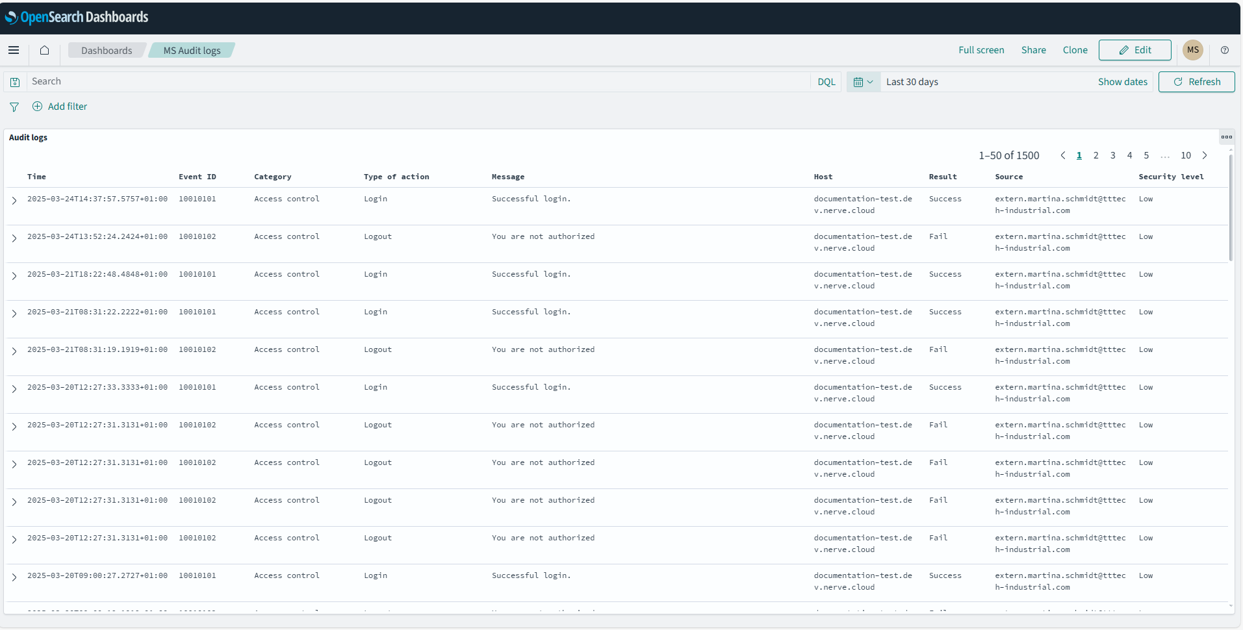The height and width of the screenshot is (630, 1243).
Task: Click Show dates to reveal date range
Action: click(1121, 81)
